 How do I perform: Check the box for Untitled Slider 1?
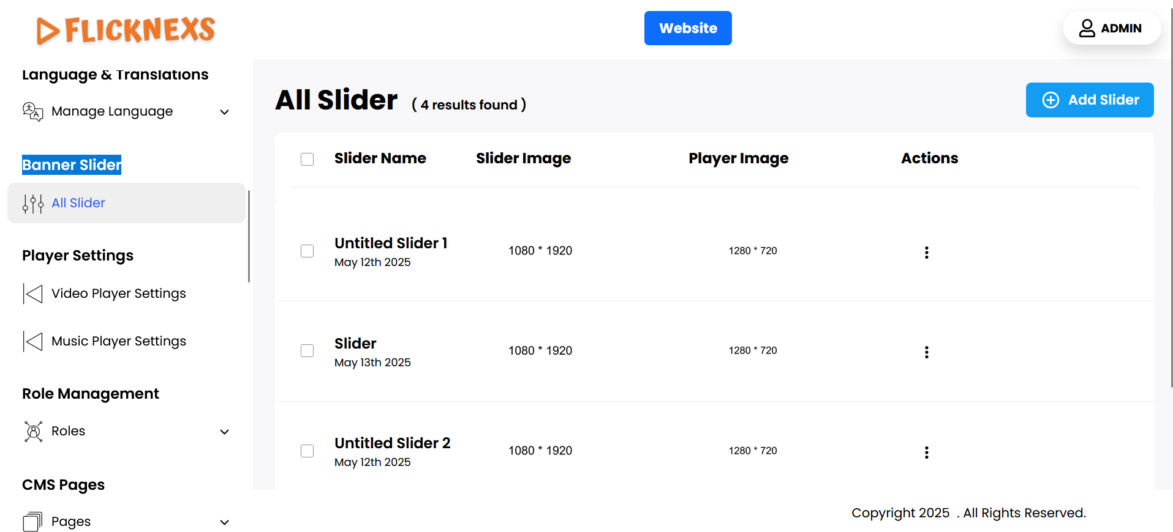(x=307, y=251)
